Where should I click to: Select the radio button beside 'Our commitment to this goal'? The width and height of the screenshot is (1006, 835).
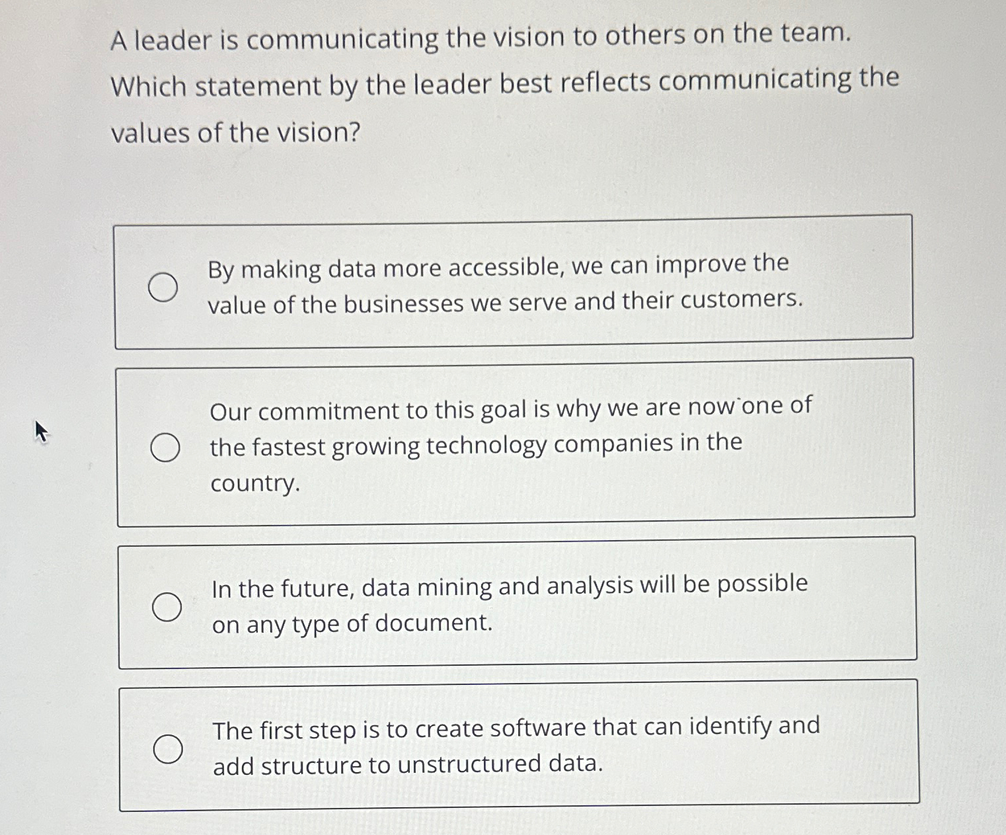[x=167, y=446]
